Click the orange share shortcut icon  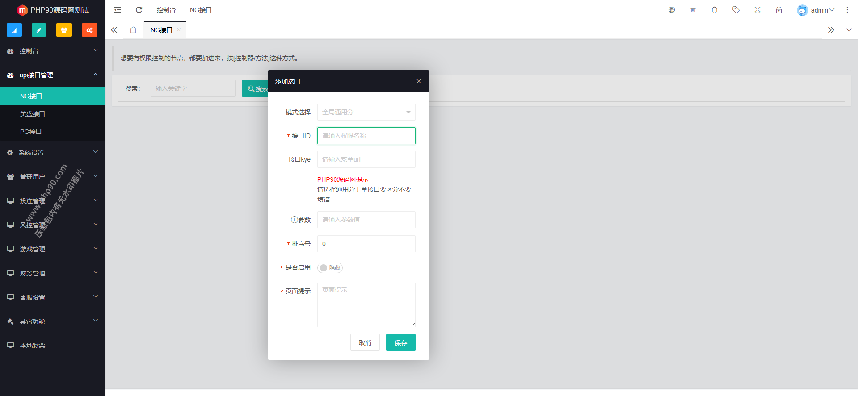89,30
